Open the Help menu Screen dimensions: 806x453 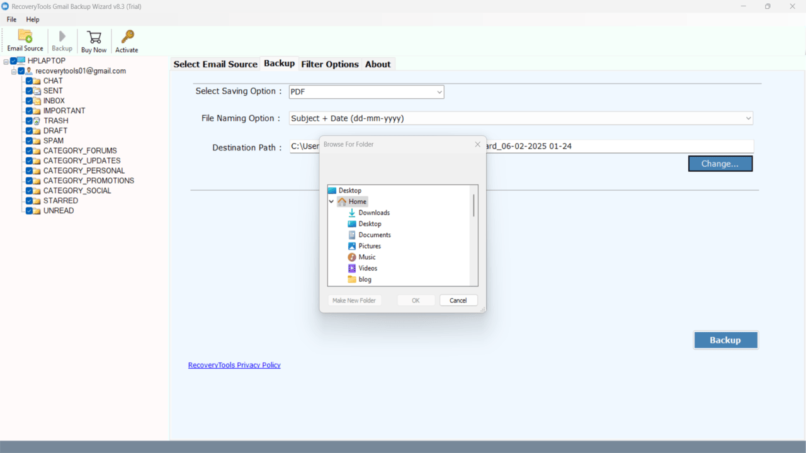[33, 20]
